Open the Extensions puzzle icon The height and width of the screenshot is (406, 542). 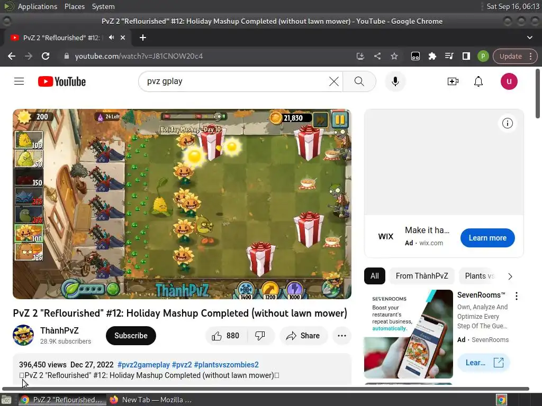point(432,56)
